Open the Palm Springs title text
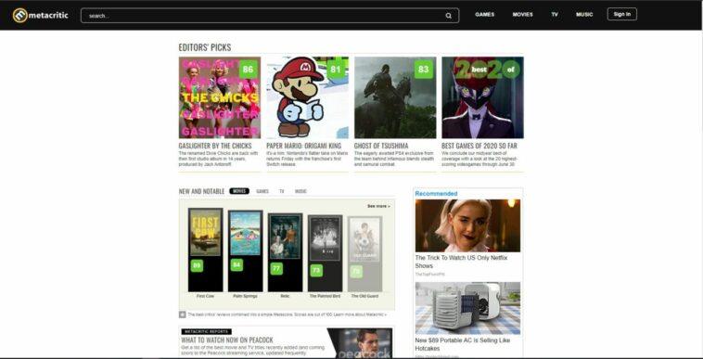Viewport: 703px width, 359px height. coord(245,296)
